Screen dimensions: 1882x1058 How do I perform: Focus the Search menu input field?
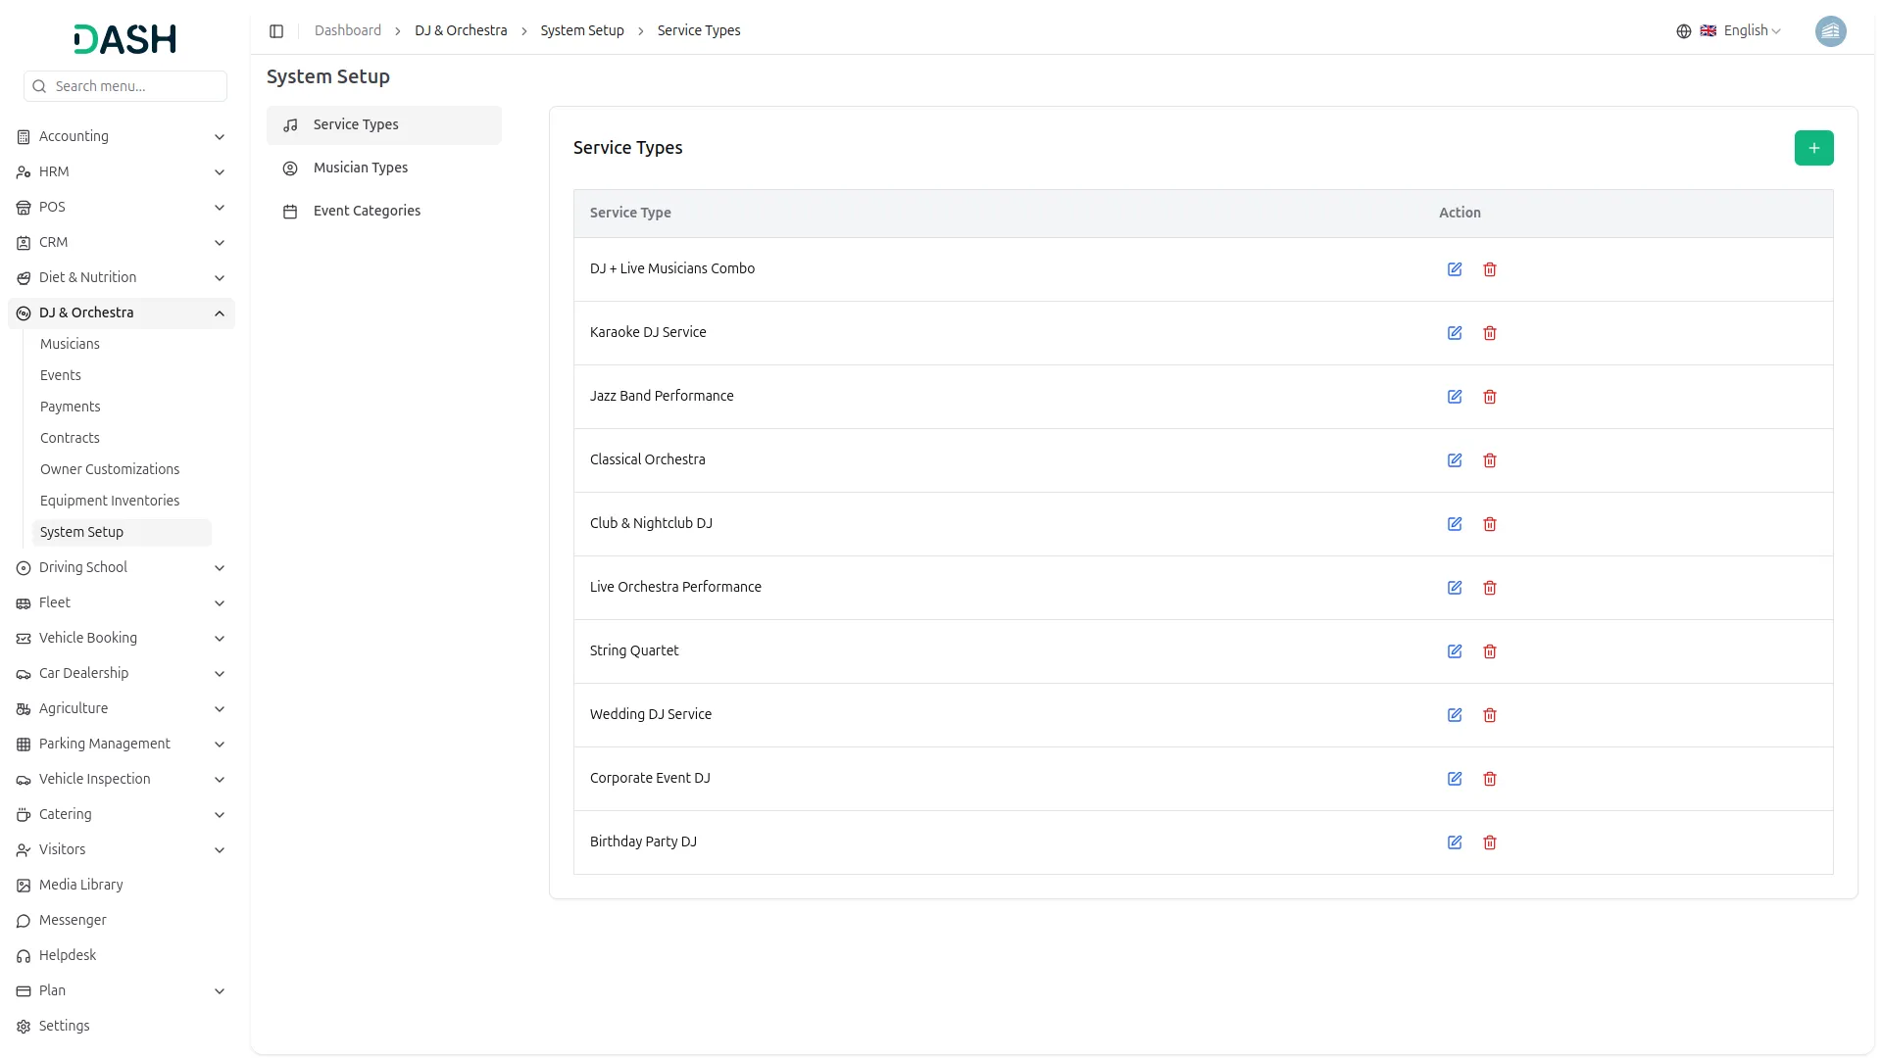click(x=135, y=86)
